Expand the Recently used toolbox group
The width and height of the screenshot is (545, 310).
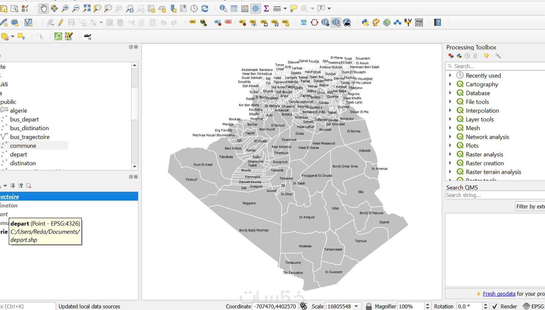(450, 75)
